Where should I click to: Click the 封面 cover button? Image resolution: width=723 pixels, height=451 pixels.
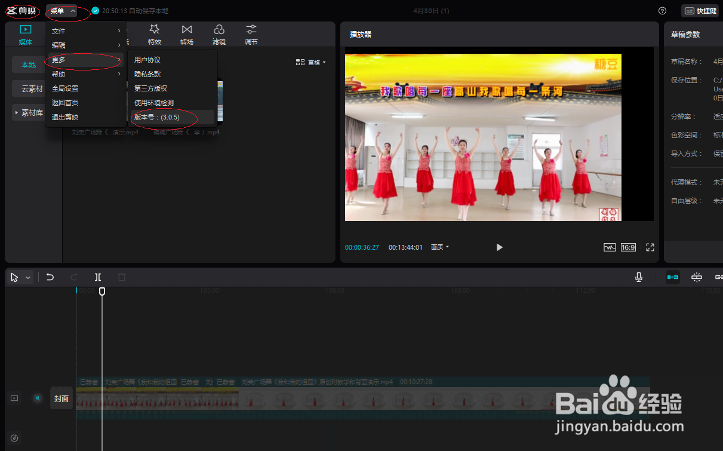click(61, 398)
